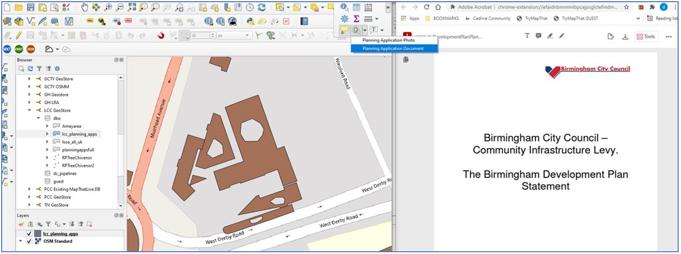The image size is (681, 254).
Task: Select the Pan Map hand tool
Action: point(85,7)
